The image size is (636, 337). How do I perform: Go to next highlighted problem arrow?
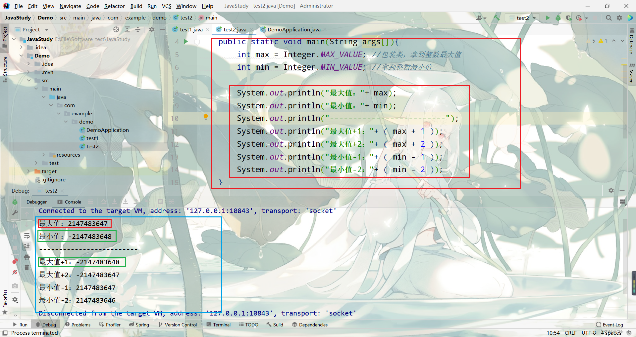[622, 41]
